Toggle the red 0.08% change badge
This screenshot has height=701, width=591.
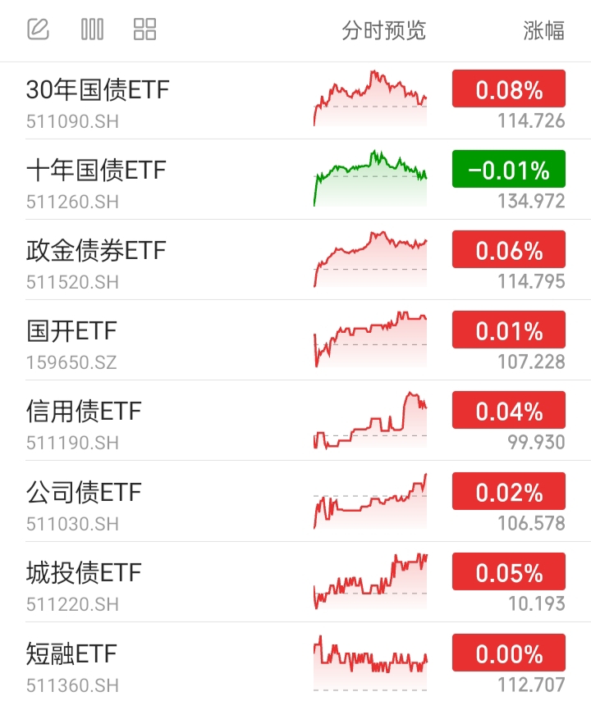(x=509, y=89)
